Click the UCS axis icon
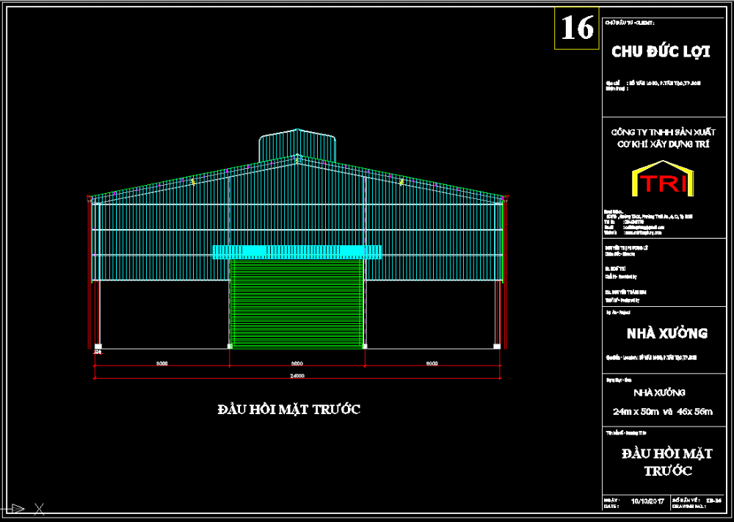 pyautogui.click(x=23, y=509)
